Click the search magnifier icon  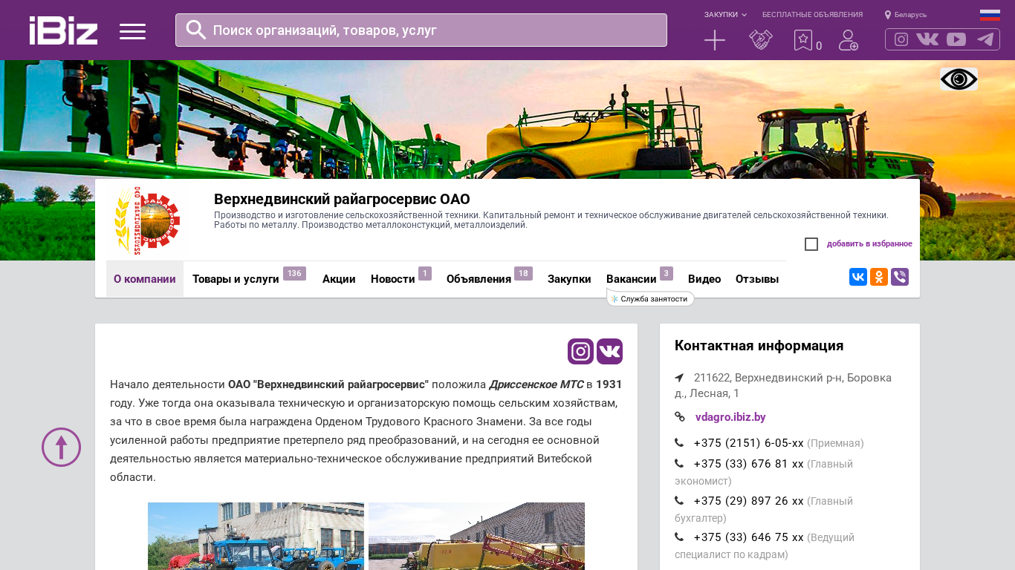coord(196,30)
